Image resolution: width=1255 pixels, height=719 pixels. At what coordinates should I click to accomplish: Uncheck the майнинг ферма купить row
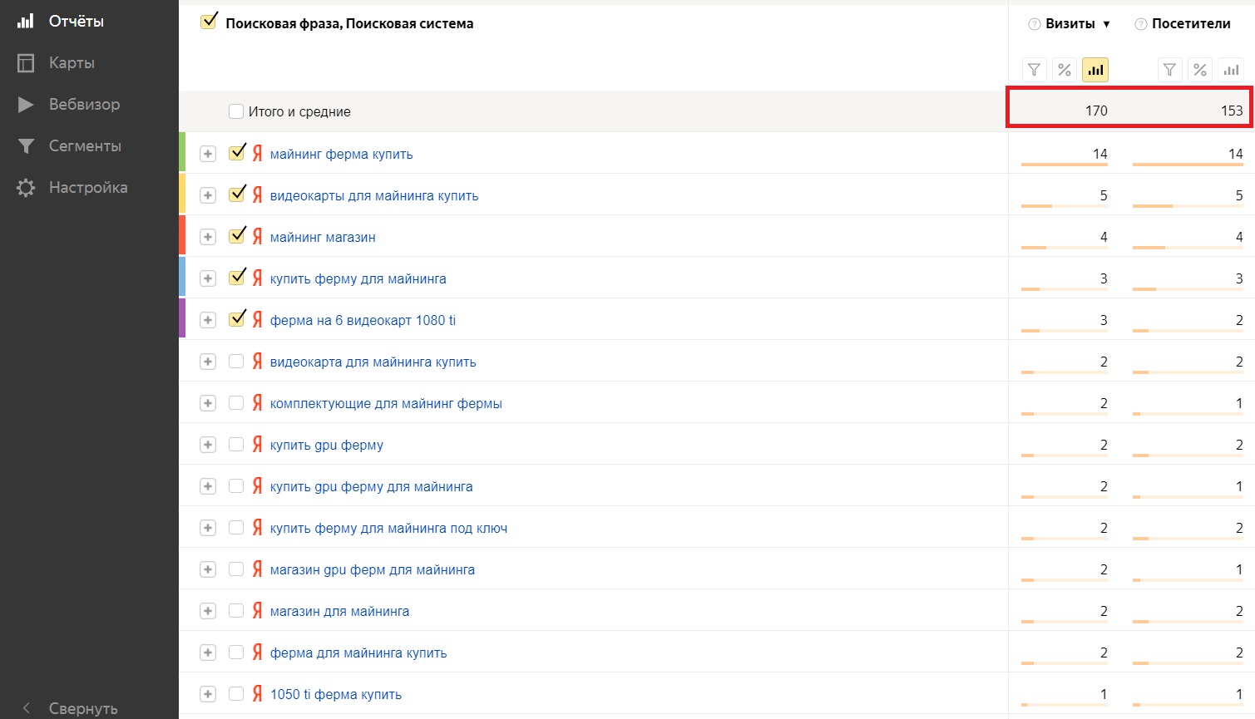point(237,153)
